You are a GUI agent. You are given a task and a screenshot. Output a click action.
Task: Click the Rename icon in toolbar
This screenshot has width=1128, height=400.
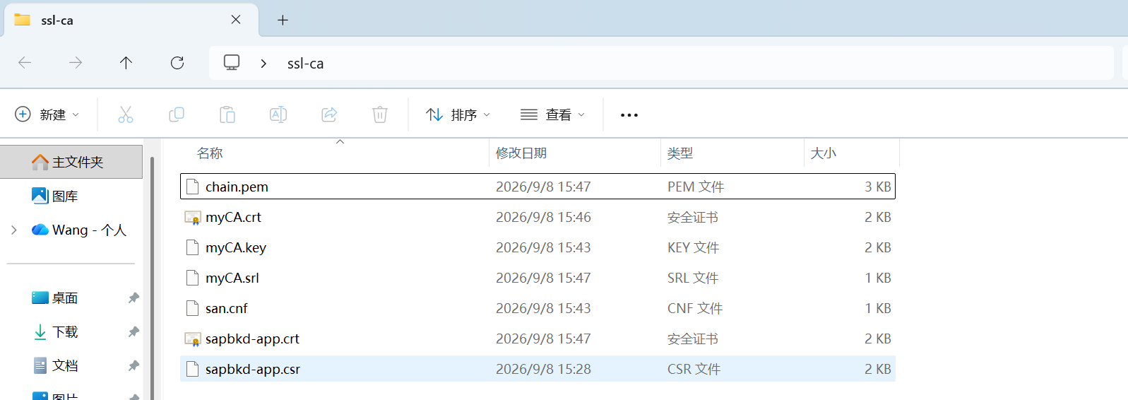click(278, 114)
